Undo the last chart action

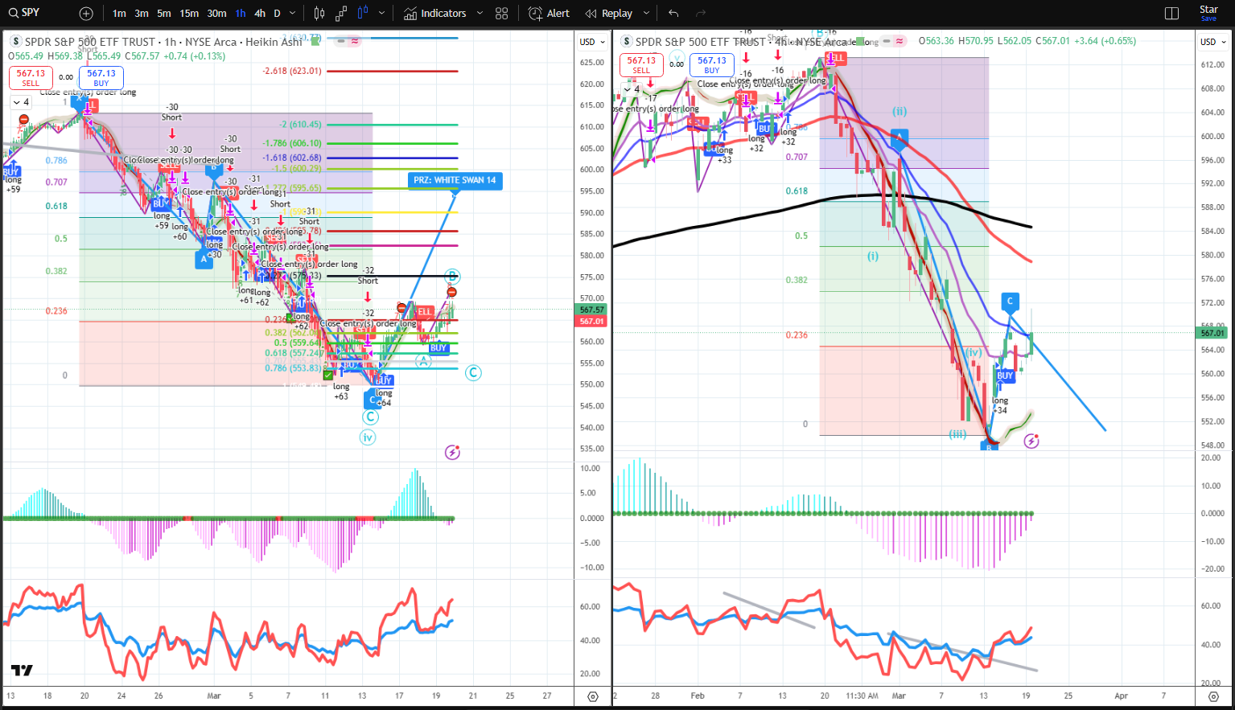(x=673, y=14)
